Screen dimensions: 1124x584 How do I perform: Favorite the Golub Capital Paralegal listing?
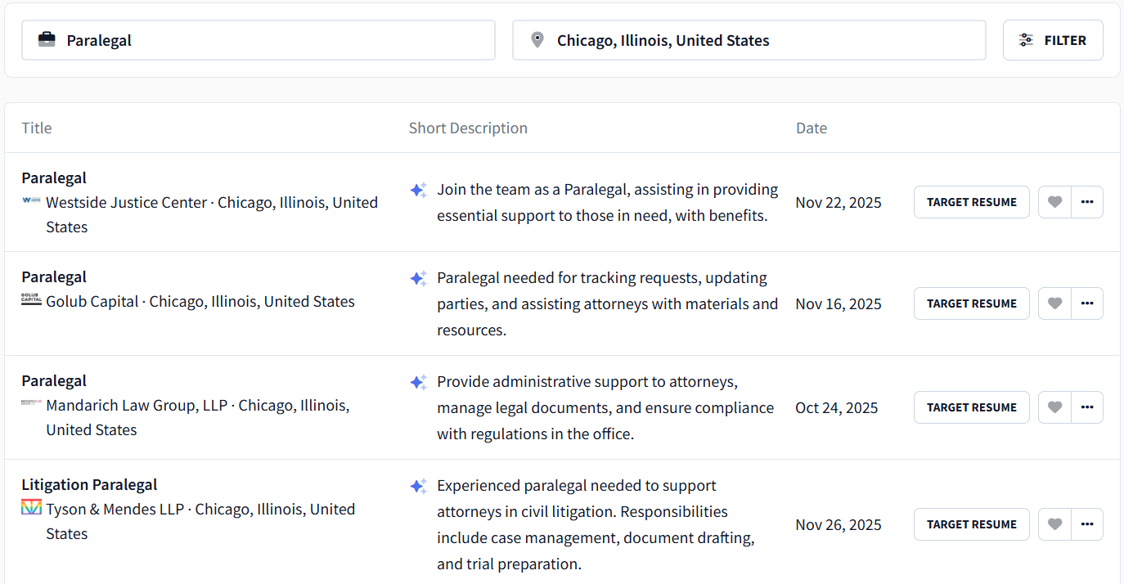pyautogui.click(x=1054, y=303)
